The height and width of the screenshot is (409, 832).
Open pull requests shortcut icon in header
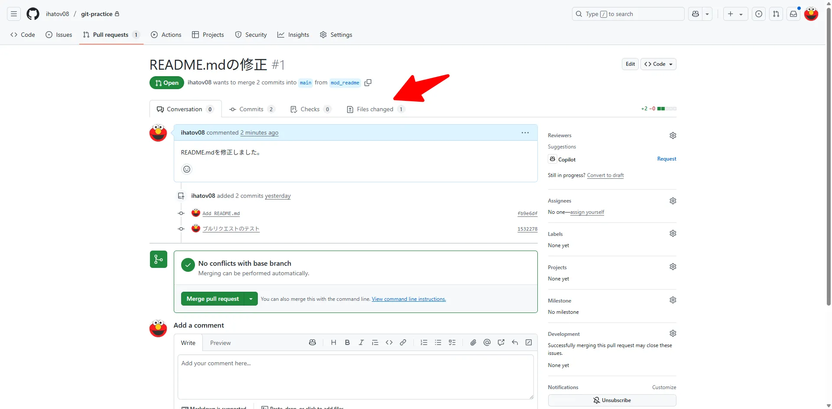click(776, 14)
